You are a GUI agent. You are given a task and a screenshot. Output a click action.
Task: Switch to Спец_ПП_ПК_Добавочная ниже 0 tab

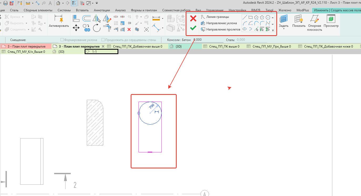[x=329, y=47]
